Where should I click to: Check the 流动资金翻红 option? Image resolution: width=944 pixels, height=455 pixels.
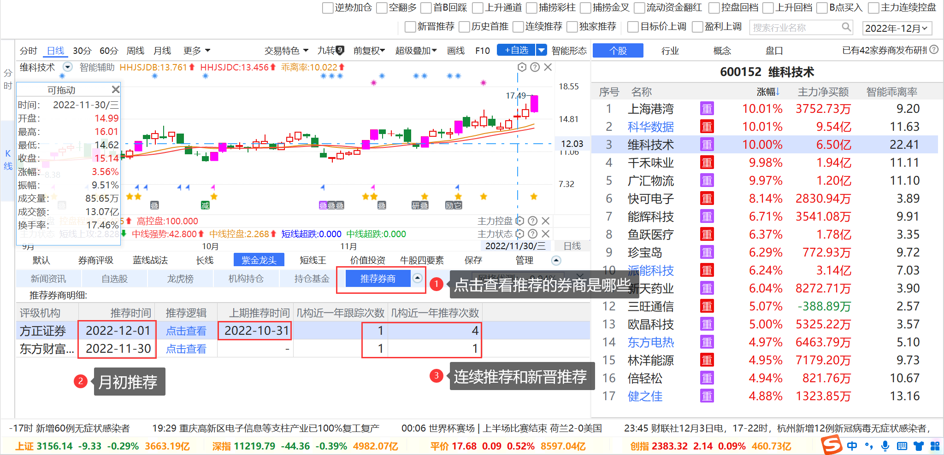click(640, 8)
